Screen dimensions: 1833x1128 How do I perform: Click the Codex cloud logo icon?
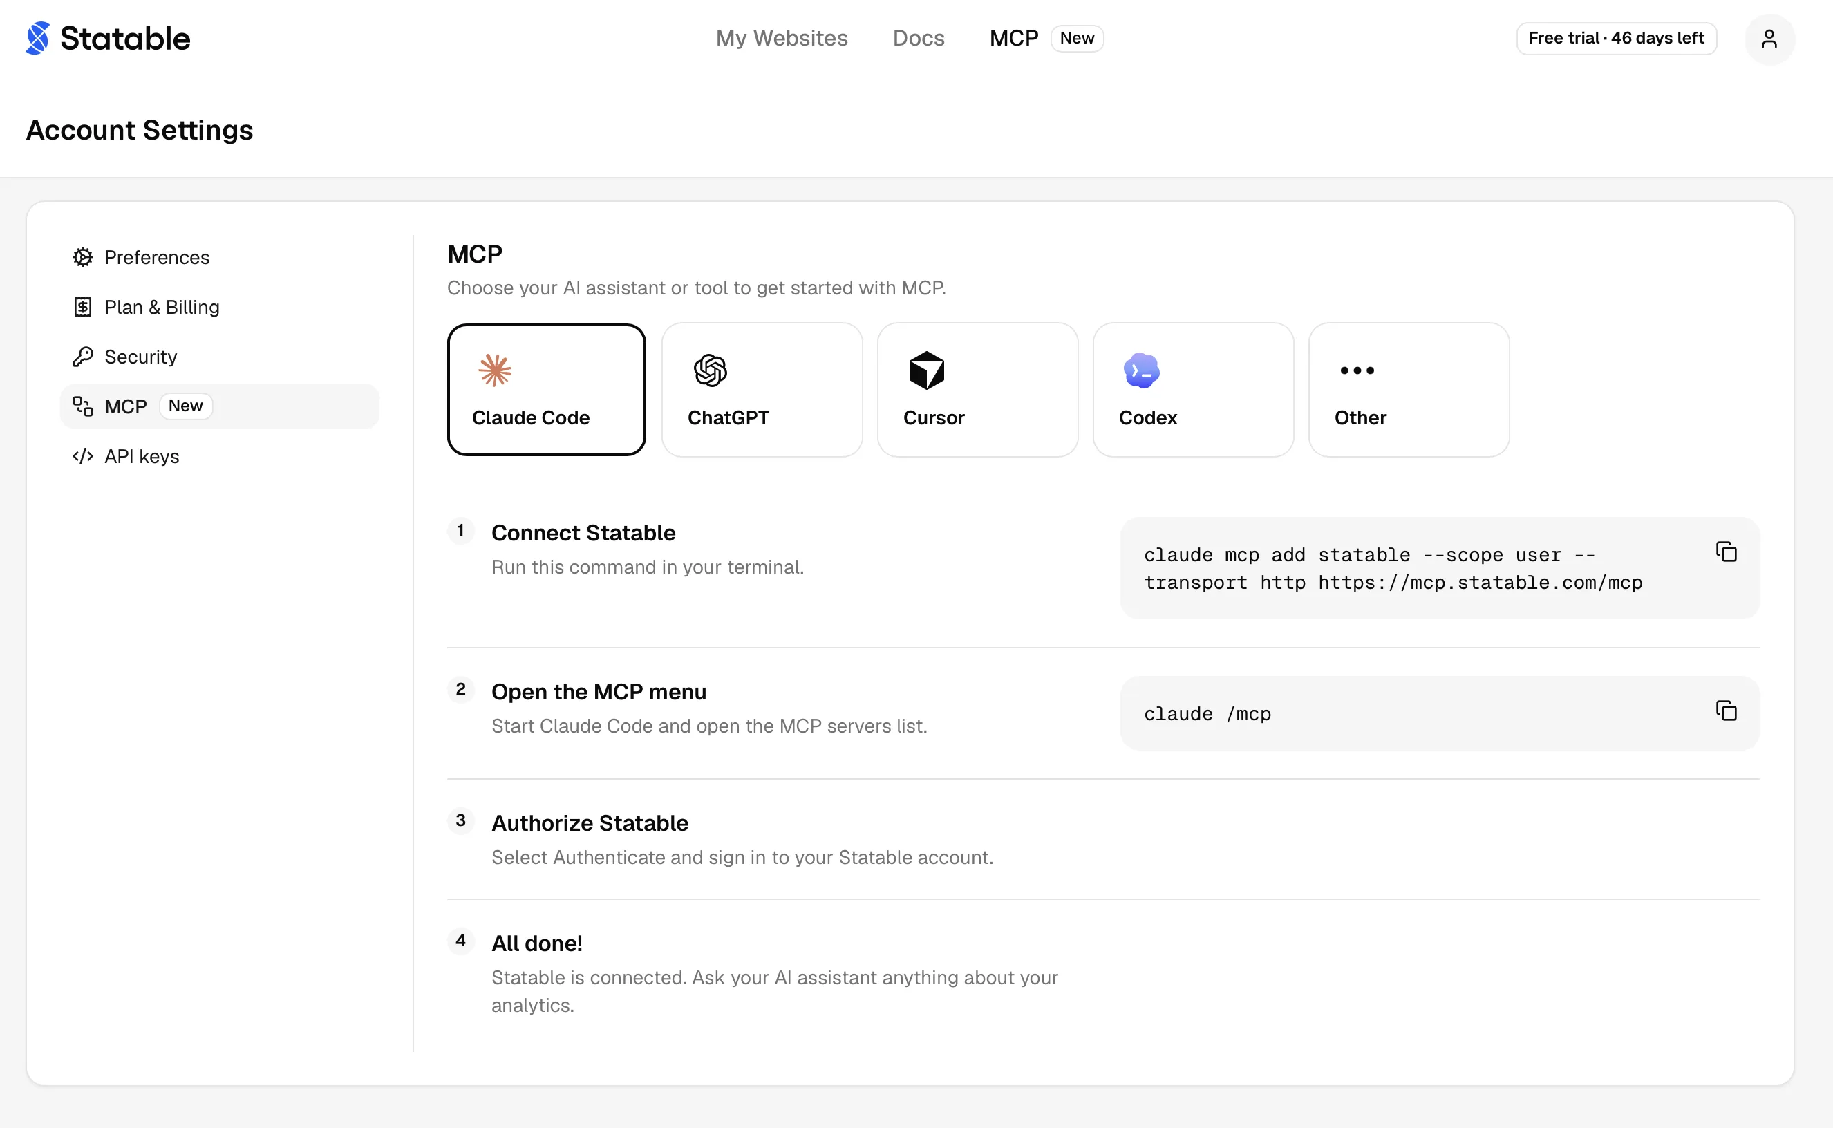(x=1141, y=370)
